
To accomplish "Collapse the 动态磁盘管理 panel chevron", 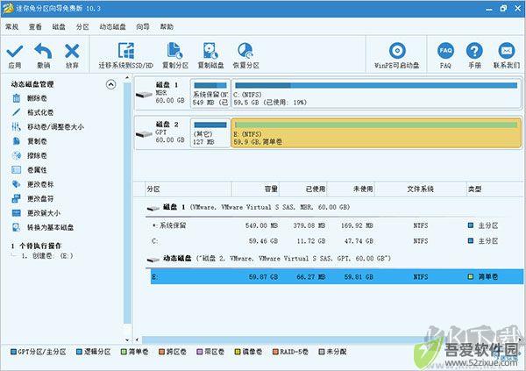I will (111, 84).
